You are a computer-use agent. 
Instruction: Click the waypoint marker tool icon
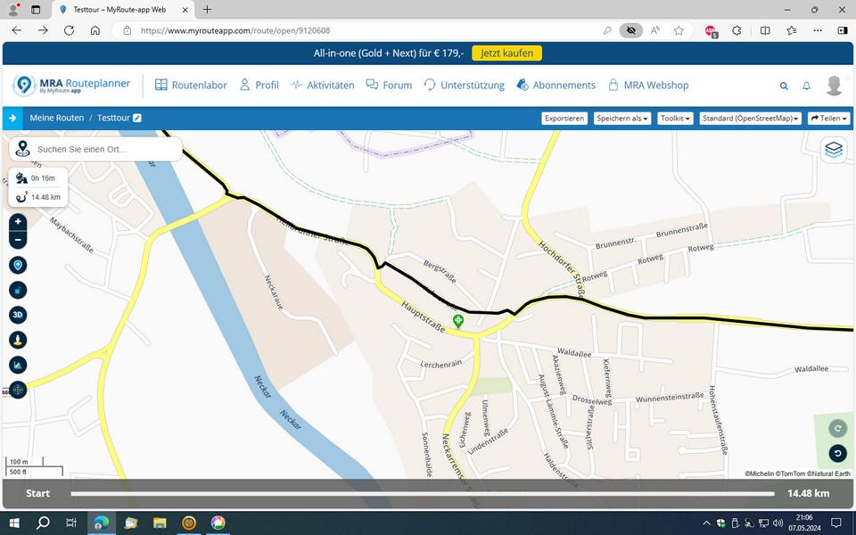18,266
